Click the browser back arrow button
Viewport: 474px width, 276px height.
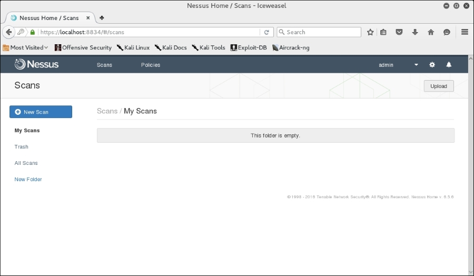[x=9, y=32]
